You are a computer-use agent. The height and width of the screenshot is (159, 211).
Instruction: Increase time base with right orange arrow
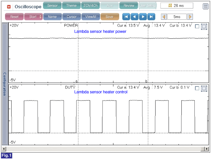[x=190, y=17]
